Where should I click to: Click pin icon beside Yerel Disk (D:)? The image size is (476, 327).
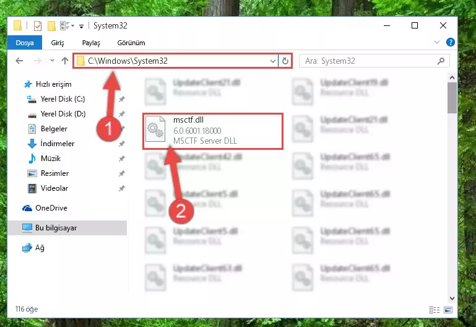(x=122, y=114)
